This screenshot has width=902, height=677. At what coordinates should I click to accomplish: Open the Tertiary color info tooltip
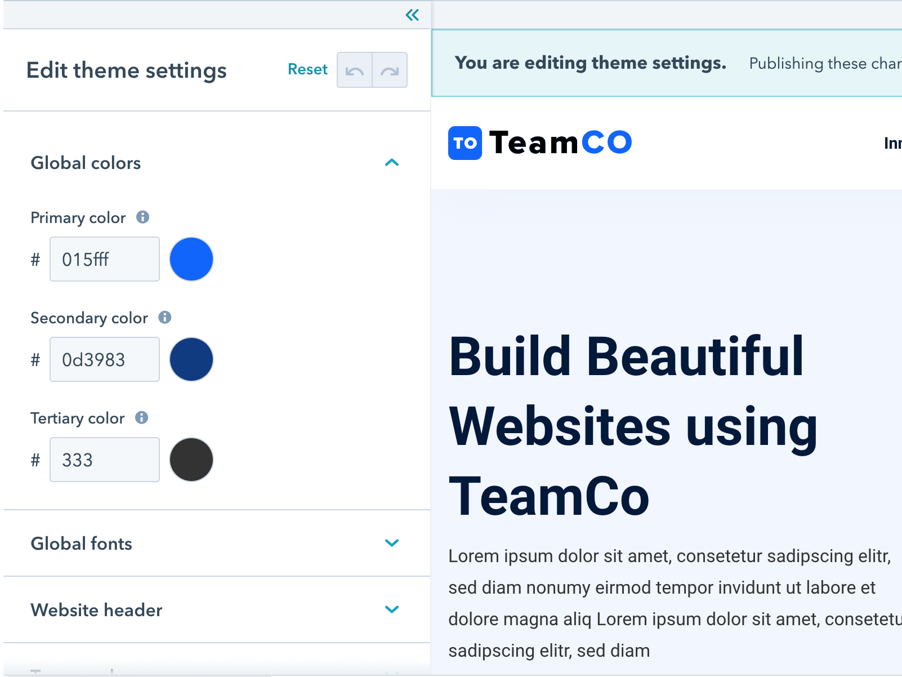[143, 417]
